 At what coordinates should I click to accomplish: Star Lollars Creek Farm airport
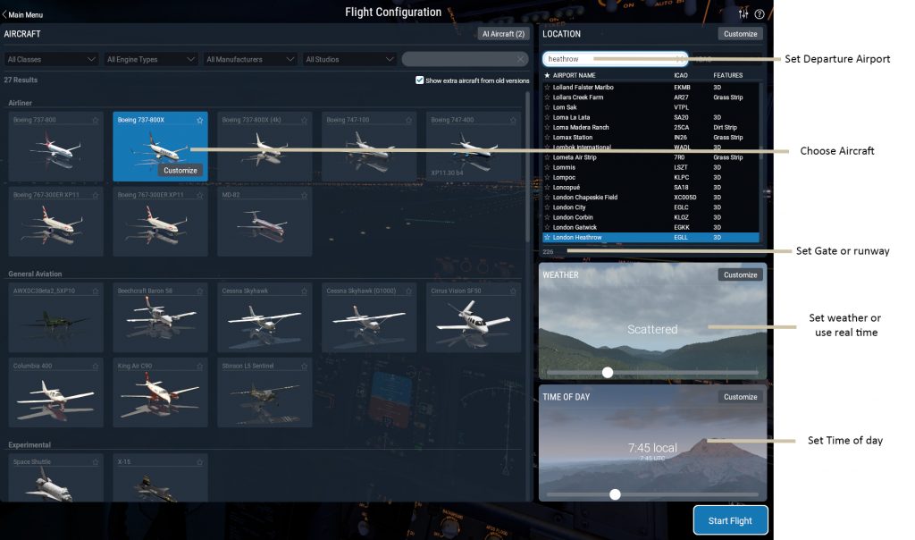(x=547, y=97)
